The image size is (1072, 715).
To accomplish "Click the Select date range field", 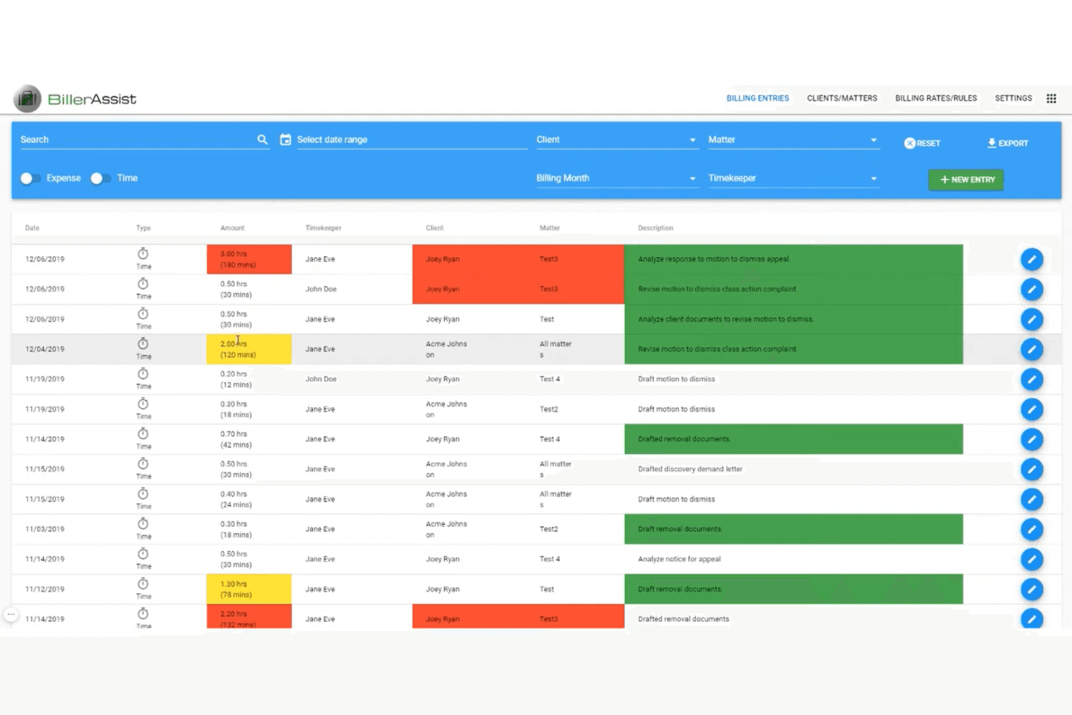I will (411, 140).
